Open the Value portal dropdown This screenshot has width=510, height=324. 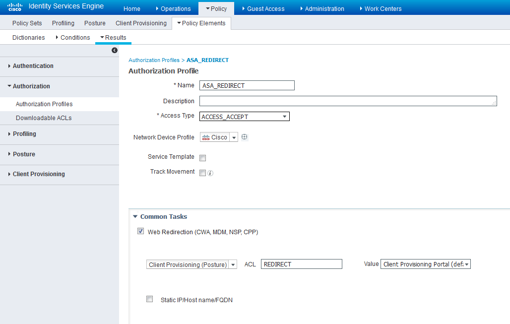point(426,264)
